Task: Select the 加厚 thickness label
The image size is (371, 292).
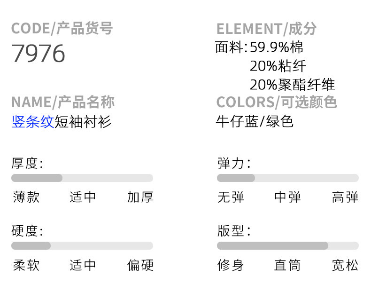Action: coord(140,197)
